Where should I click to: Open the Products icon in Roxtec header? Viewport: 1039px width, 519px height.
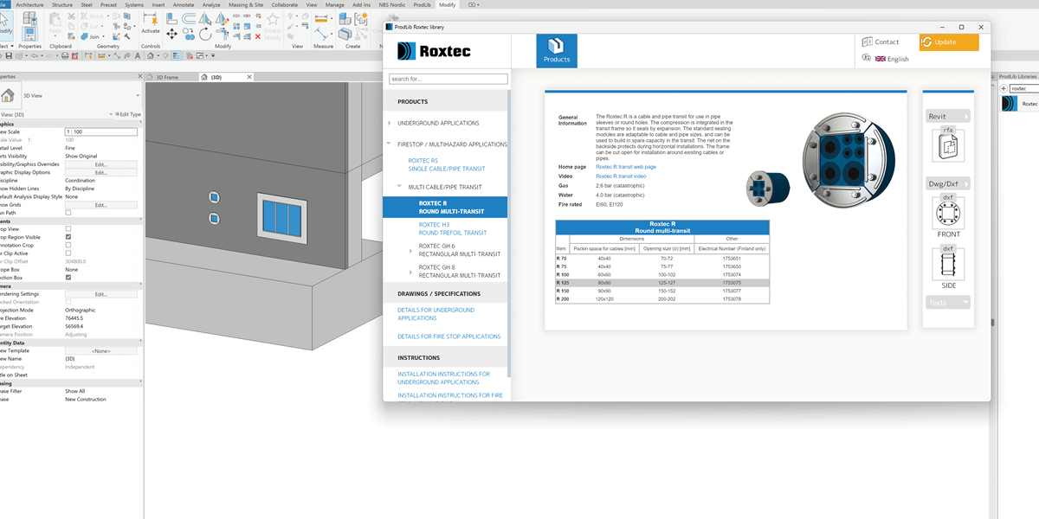click(x=556, y=51)
